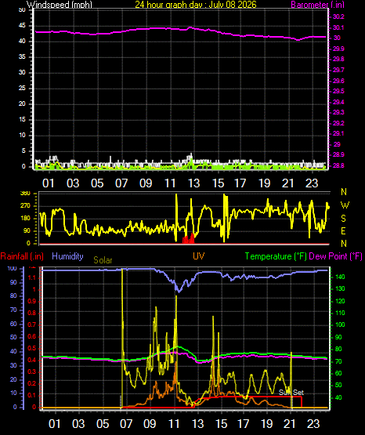Click the '40' temperature axis value
365x435 pixels.
(338, 397)
